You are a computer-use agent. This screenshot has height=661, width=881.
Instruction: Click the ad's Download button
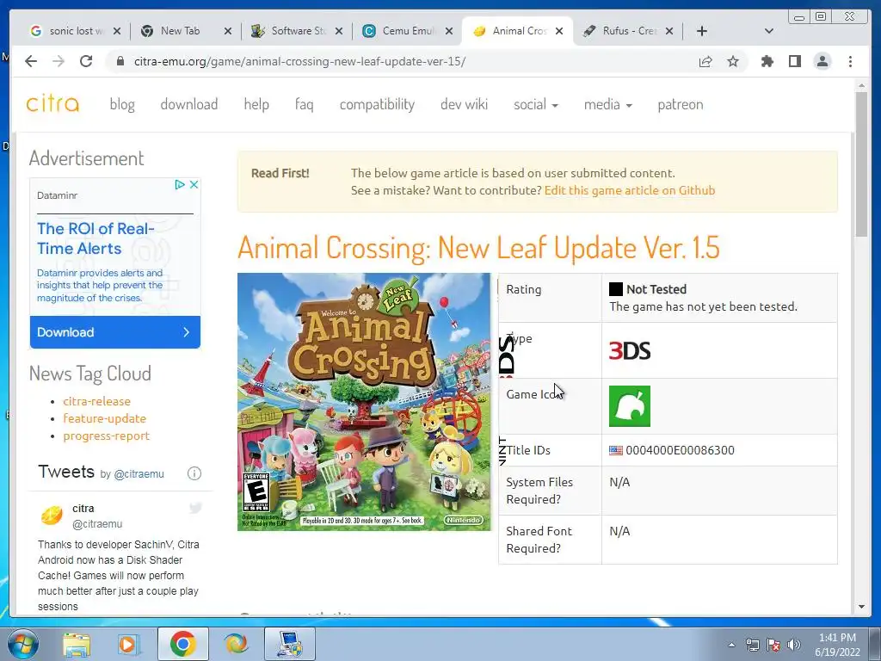pyautogui.click(x=115, y=332)
